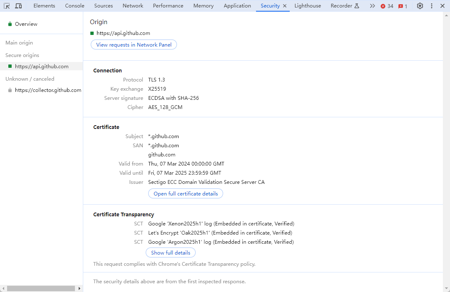Toggle the device toolbar icon
Image resolution: width=450 pixels, height=292 pixels.
19,6
